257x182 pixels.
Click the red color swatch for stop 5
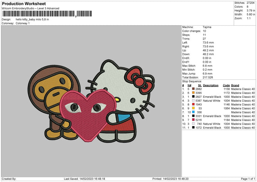[194, 104]
